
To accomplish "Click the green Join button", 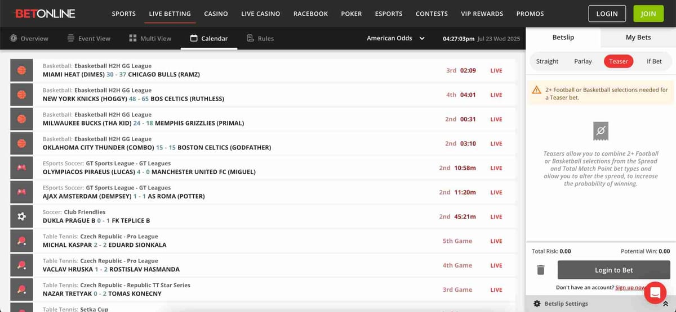I will (648, 13).
